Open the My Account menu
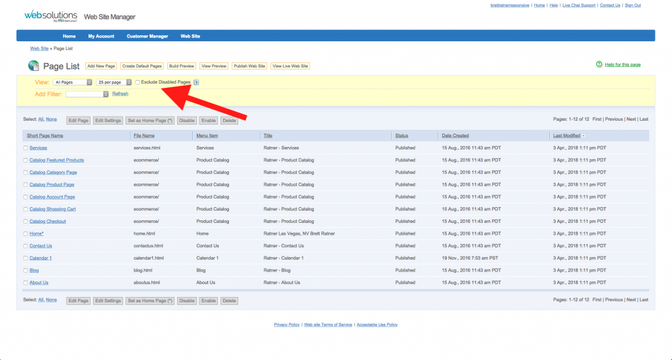Screen dimensions: 672x360 (x=101, y=36)
